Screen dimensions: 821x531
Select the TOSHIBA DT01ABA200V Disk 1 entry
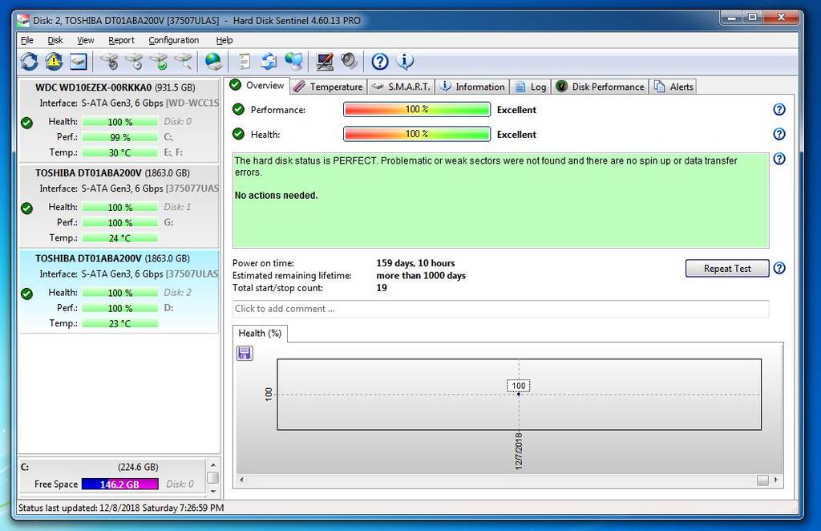click(x=119, y=206)
